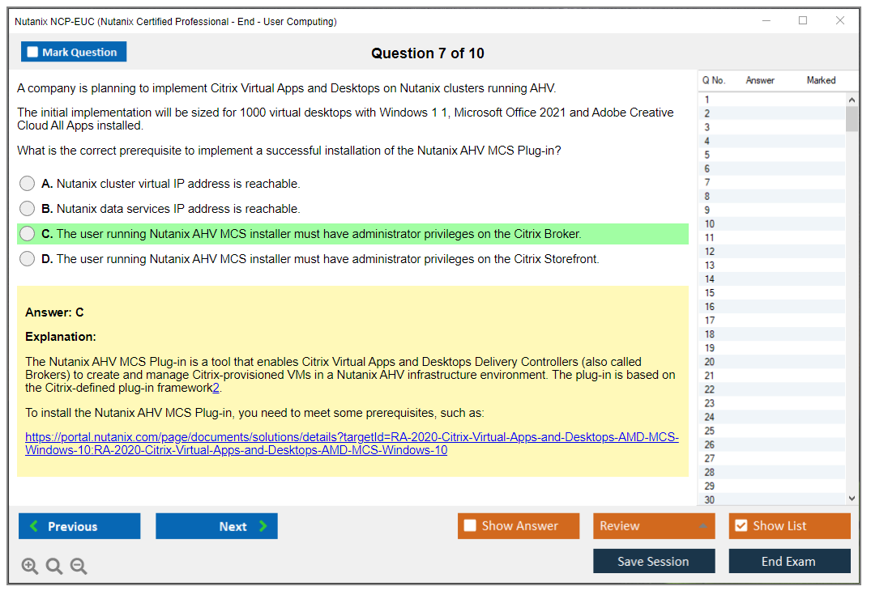The image size is (871, 595).
Task: Select answer option A radio button
Action: pos(28,184)
